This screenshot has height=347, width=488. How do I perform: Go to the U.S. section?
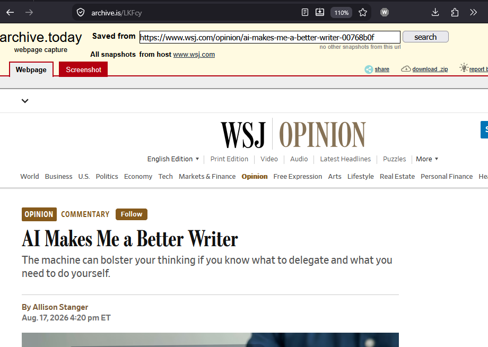(84, 177)
